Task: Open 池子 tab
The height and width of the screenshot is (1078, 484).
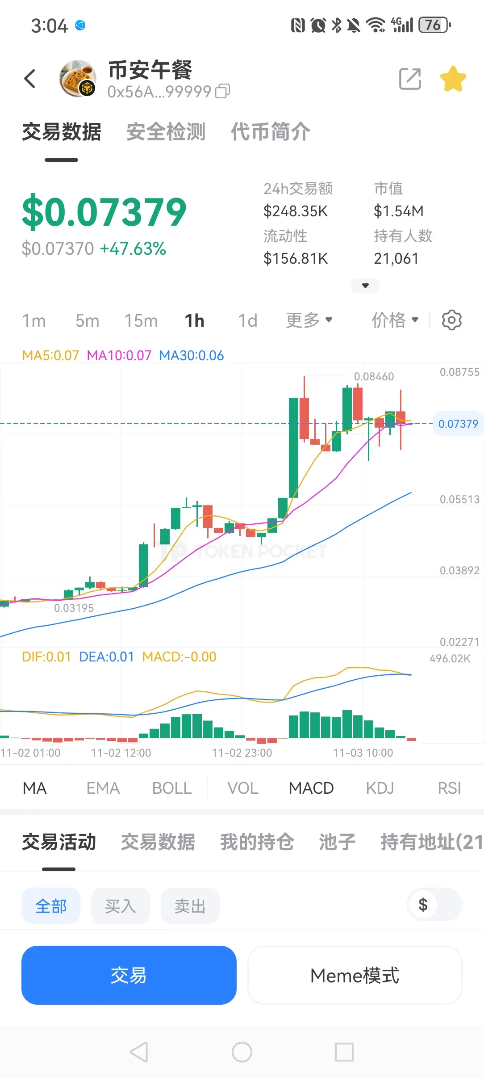Action: click(x=338, y=842)
